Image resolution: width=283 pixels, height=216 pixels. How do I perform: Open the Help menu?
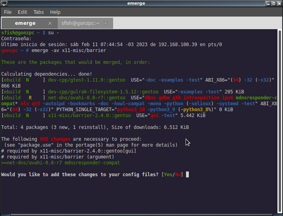click(55, 12)
